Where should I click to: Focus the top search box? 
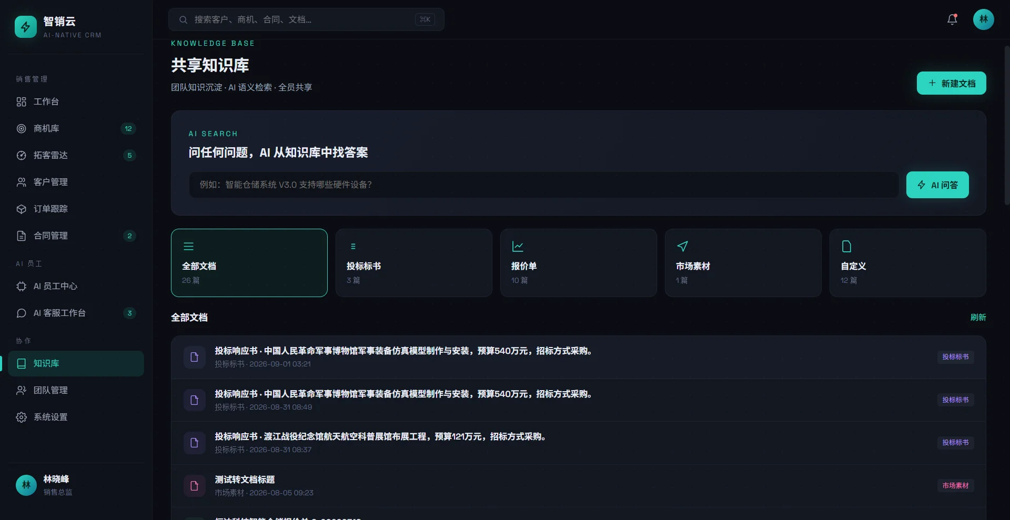(306, 19)
